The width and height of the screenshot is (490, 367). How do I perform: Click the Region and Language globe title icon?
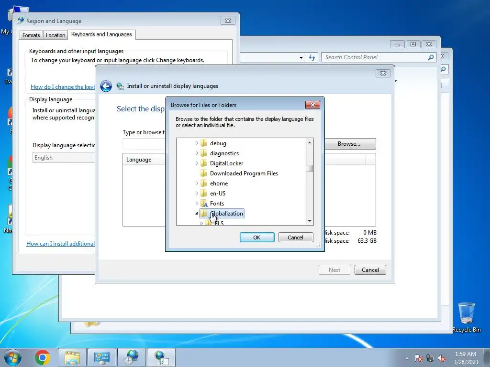pos(21,21)
